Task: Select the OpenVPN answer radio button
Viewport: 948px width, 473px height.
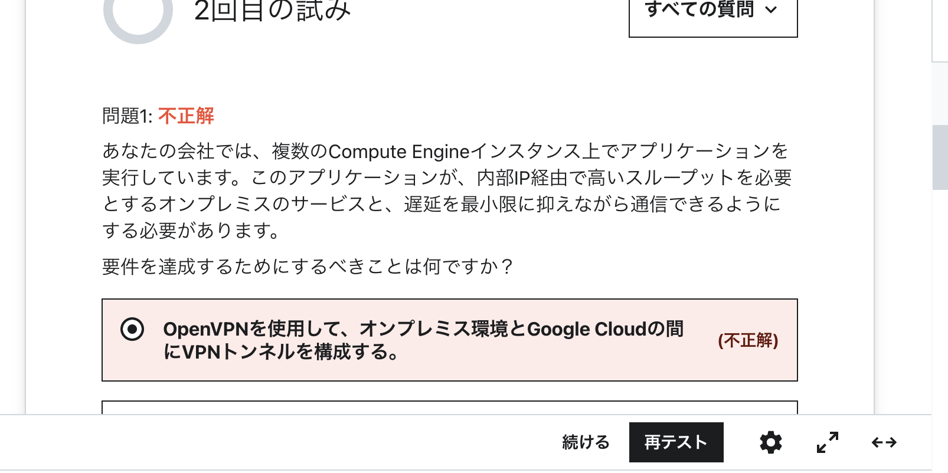Action: 132,329
